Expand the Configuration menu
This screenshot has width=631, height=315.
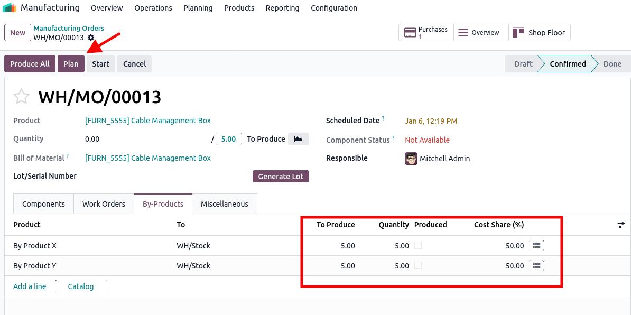pyautogui.click(x=334, y=8)
